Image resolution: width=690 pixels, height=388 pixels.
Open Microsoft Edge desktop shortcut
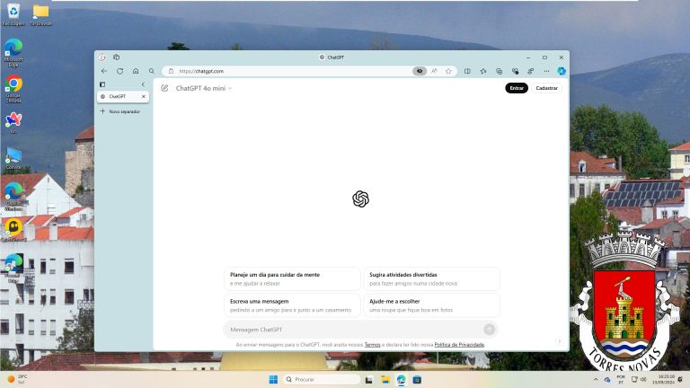[13, 52]
